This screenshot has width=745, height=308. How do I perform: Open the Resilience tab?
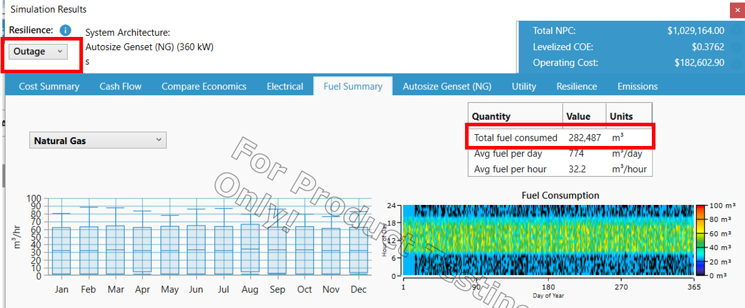click(577, 86)
